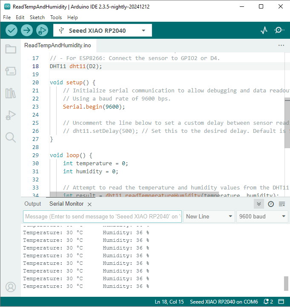Open the Seeed XIAO RP2040 board dropdown

tap(103, 30)
